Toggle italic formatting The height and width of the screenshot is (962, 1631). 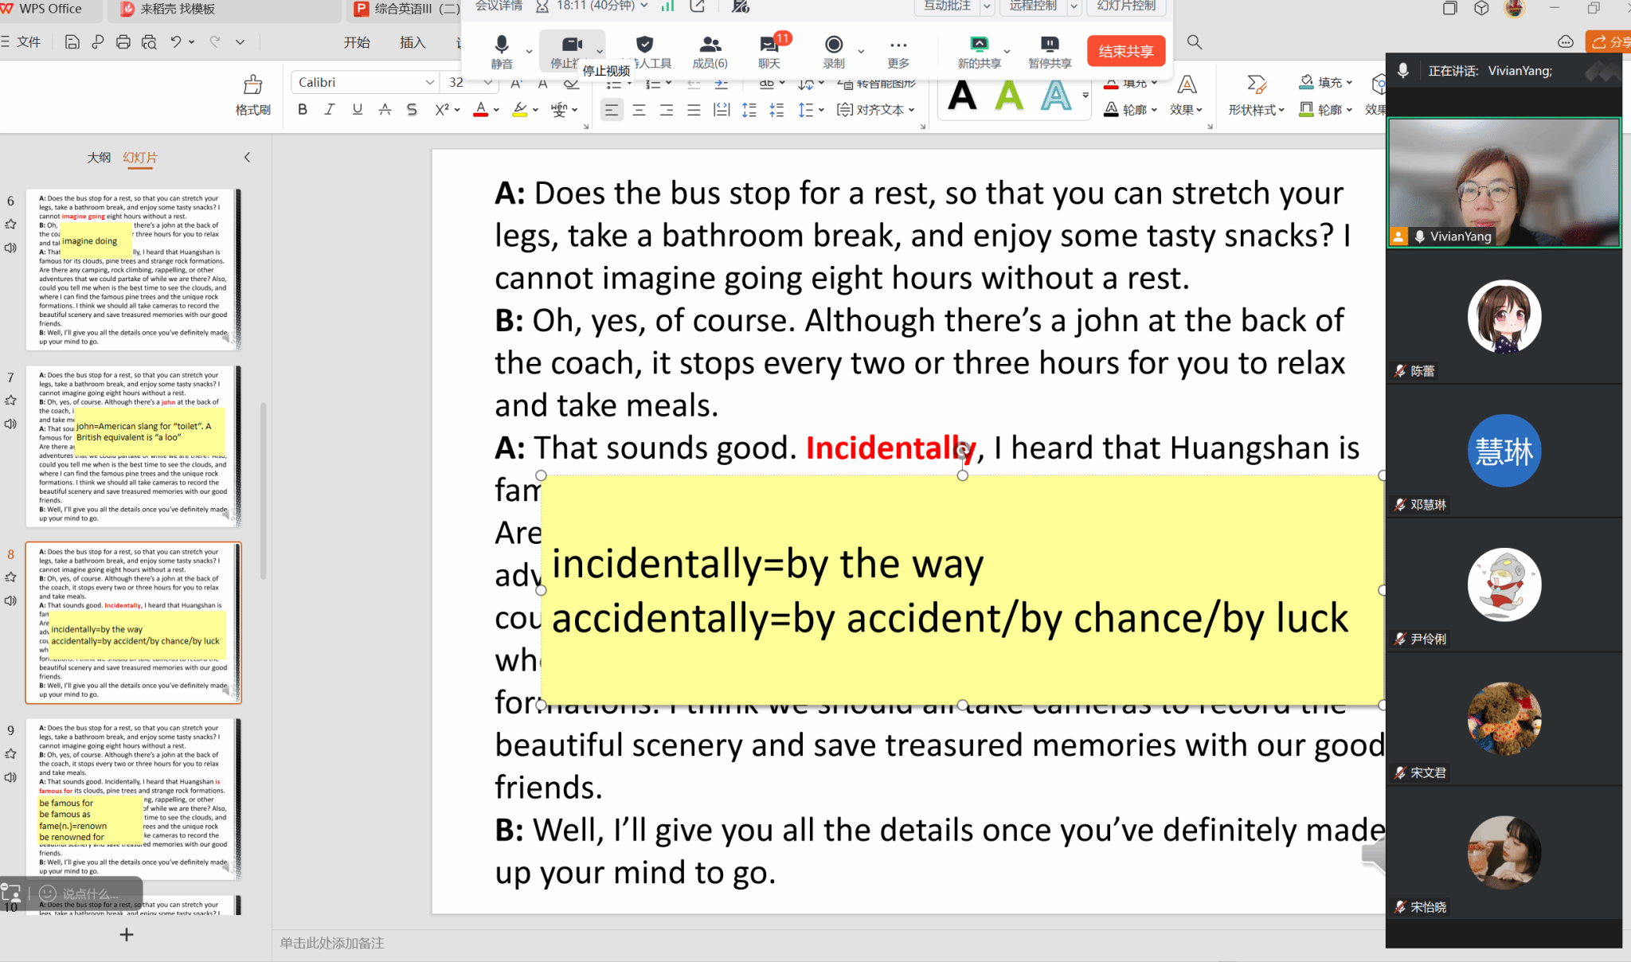(329, 110)
